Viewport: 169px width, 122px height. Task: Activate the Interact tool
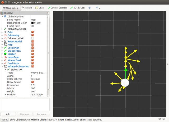pos(27,8)
